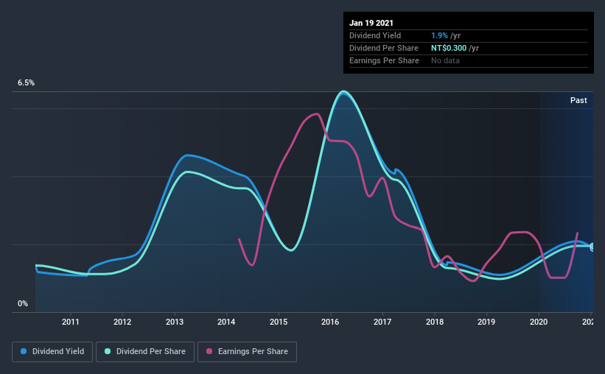Viewport: 605px width, 374px height.
Task: Click the Past region label
Action: (x=578, y=101)
